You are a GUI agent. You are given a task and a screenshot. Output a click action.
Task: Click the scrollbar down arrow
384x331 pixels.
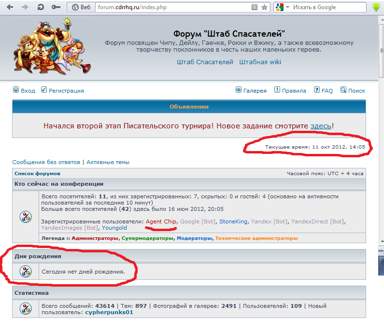point(382,242)
